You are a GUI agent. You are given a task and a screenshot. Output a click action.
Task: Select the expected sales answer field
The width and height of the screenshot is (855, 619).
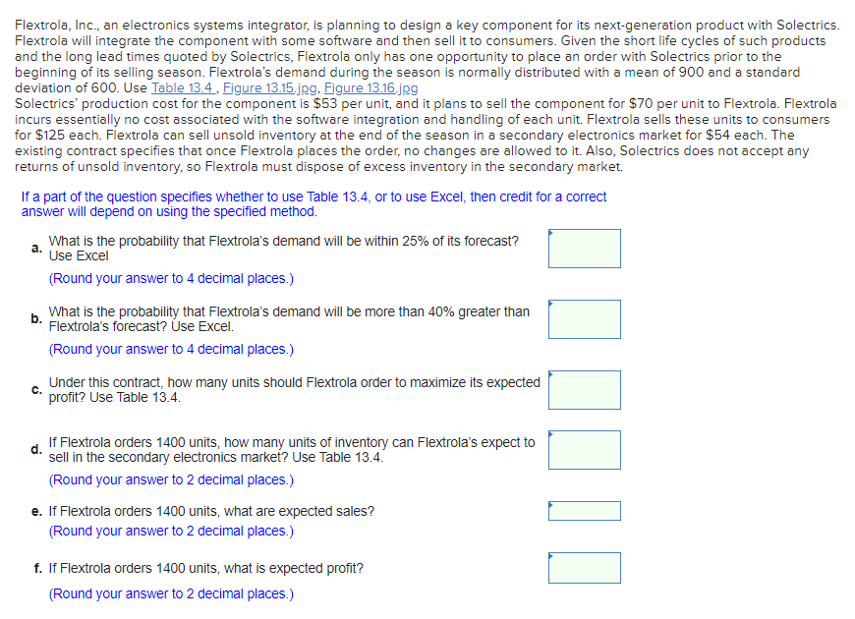[585, 510]
